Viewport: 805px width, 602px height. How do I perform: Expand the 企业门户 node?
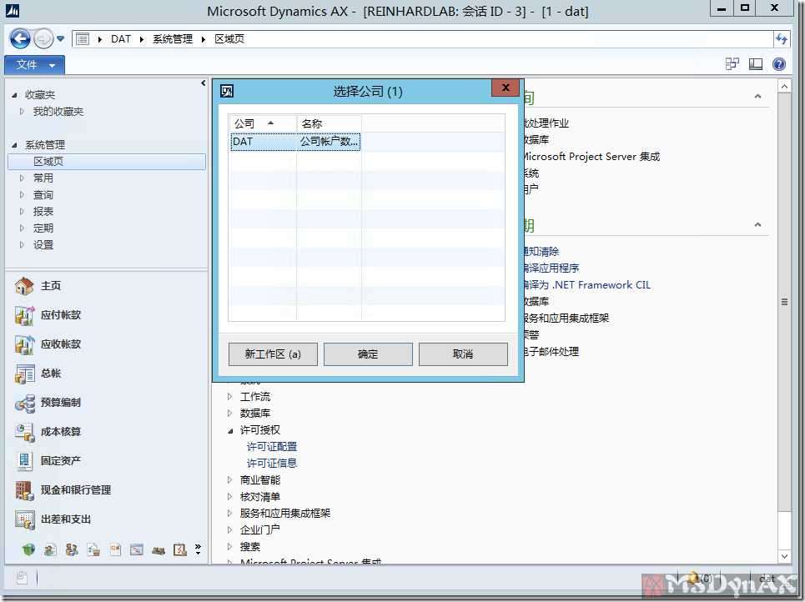[x=230, y=529]
